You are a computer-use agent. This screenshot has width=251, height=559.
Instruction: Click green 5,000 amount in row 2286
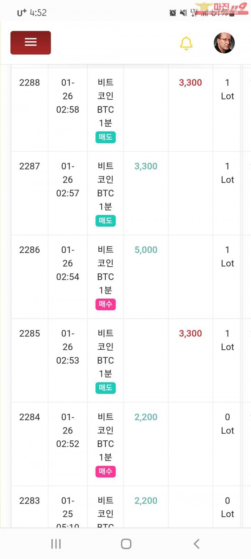[x=146, y=250]
